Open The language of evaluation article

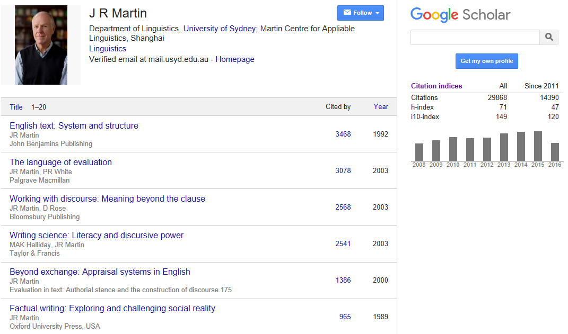(x=60, y=163)
